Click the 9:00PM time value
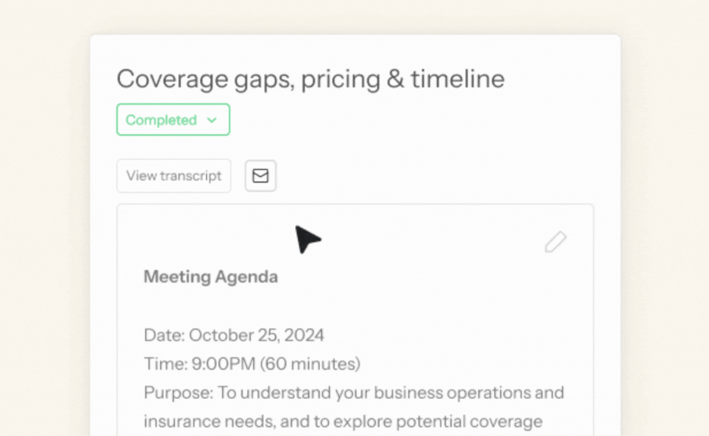Screen dimensions: 709x436 coord(224,364)
